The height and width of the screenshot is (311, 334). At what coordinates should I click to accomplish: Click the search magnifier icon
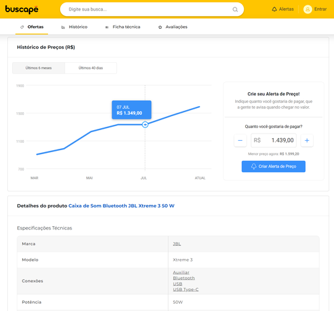[235, 9]
